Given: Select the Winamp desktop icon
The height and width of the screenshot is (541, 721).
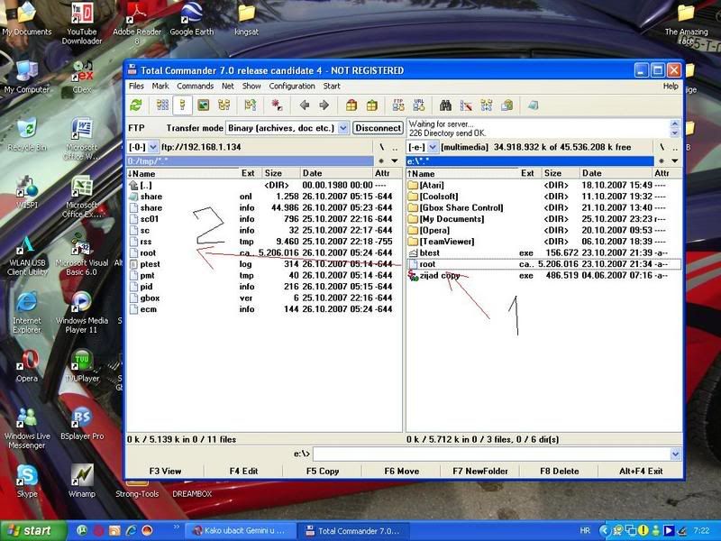Looking at the screenshot, I should tap(82, 481).
